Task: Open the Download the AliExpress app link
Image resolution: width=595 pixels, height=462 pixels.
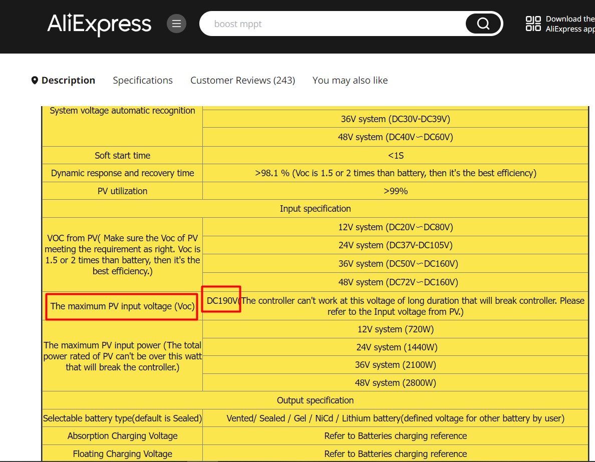Action: (570, 24)
